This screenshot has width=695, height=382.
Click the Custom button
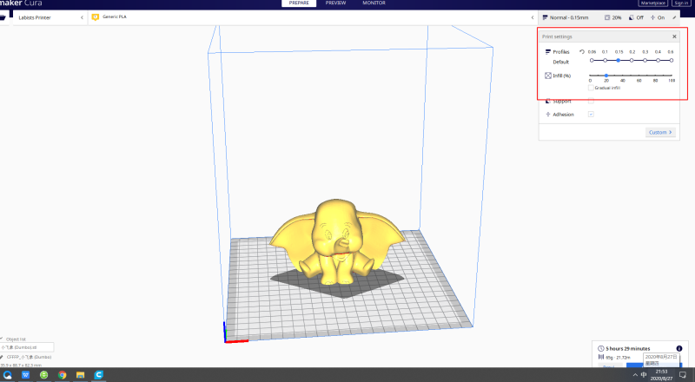tap(660, 132)
